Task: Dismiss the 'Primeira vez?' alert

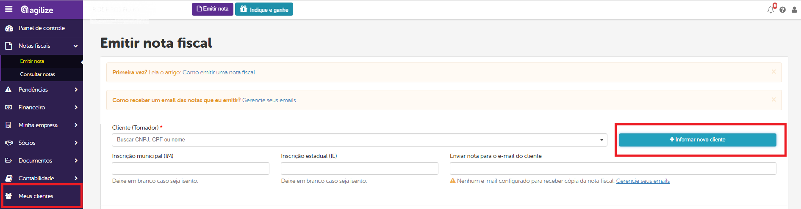Action: point(773,72)
